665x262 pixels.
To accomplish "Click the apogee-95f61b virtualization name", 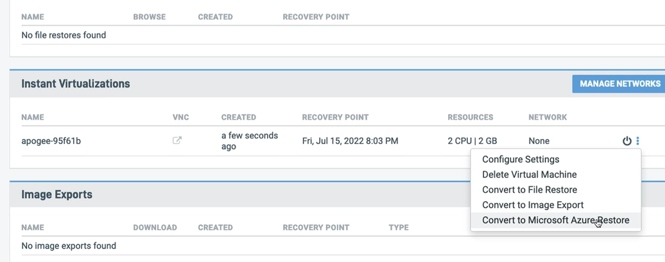I will (51, 141).
